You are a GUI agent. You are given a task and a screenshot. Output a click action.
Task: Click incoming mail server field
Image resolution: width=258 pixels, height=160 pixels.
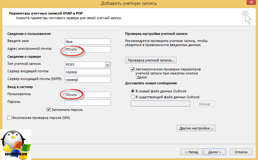click(x=87, y=72)
